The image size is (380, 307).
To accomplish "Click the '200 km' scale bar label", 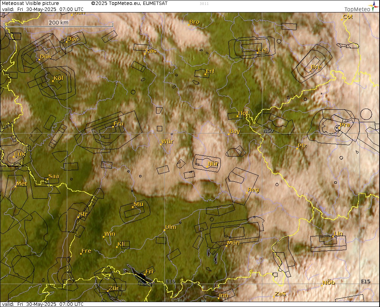I will 59,23.
